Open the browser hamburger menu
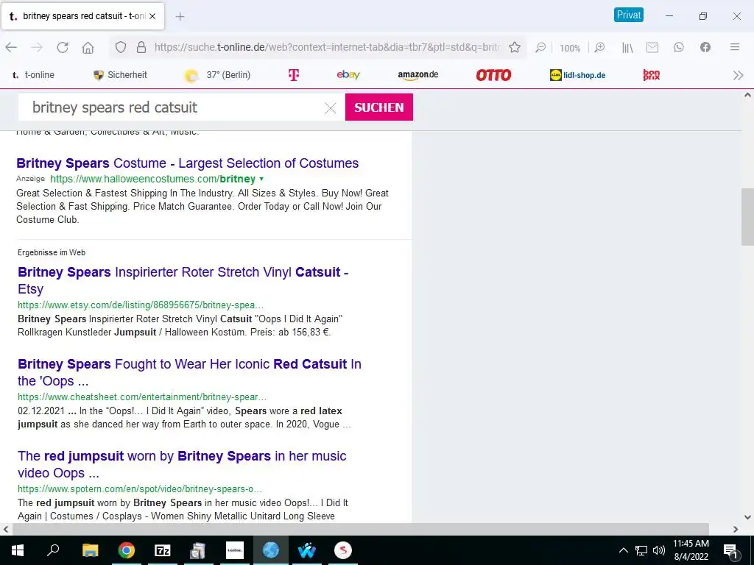 point(735,47)
